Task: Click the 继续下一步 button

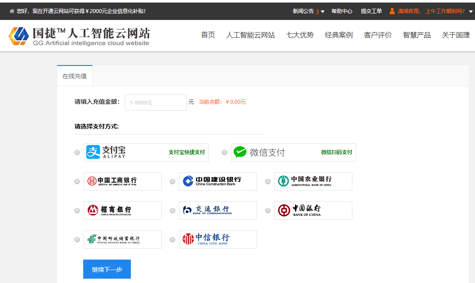Action: tap(107, 269)
